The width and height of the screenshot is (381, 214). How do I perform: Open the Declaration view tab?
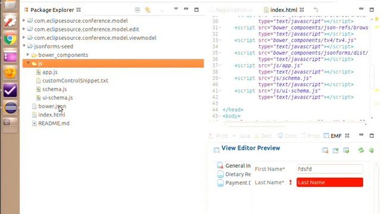coord(263,136)
